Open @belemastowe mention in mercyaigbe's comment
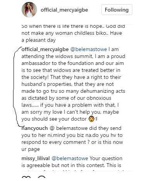Screen dimensions: 142x181 pos(89,50)
